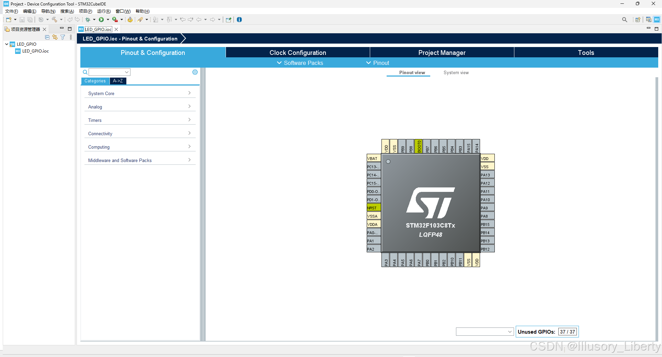Click Collapse All in project explorer
The image size is (662, 357).
tap(47, 37)
